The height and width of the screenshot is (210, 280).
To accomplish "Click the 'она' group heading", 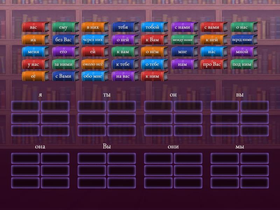I will [40, 147].
